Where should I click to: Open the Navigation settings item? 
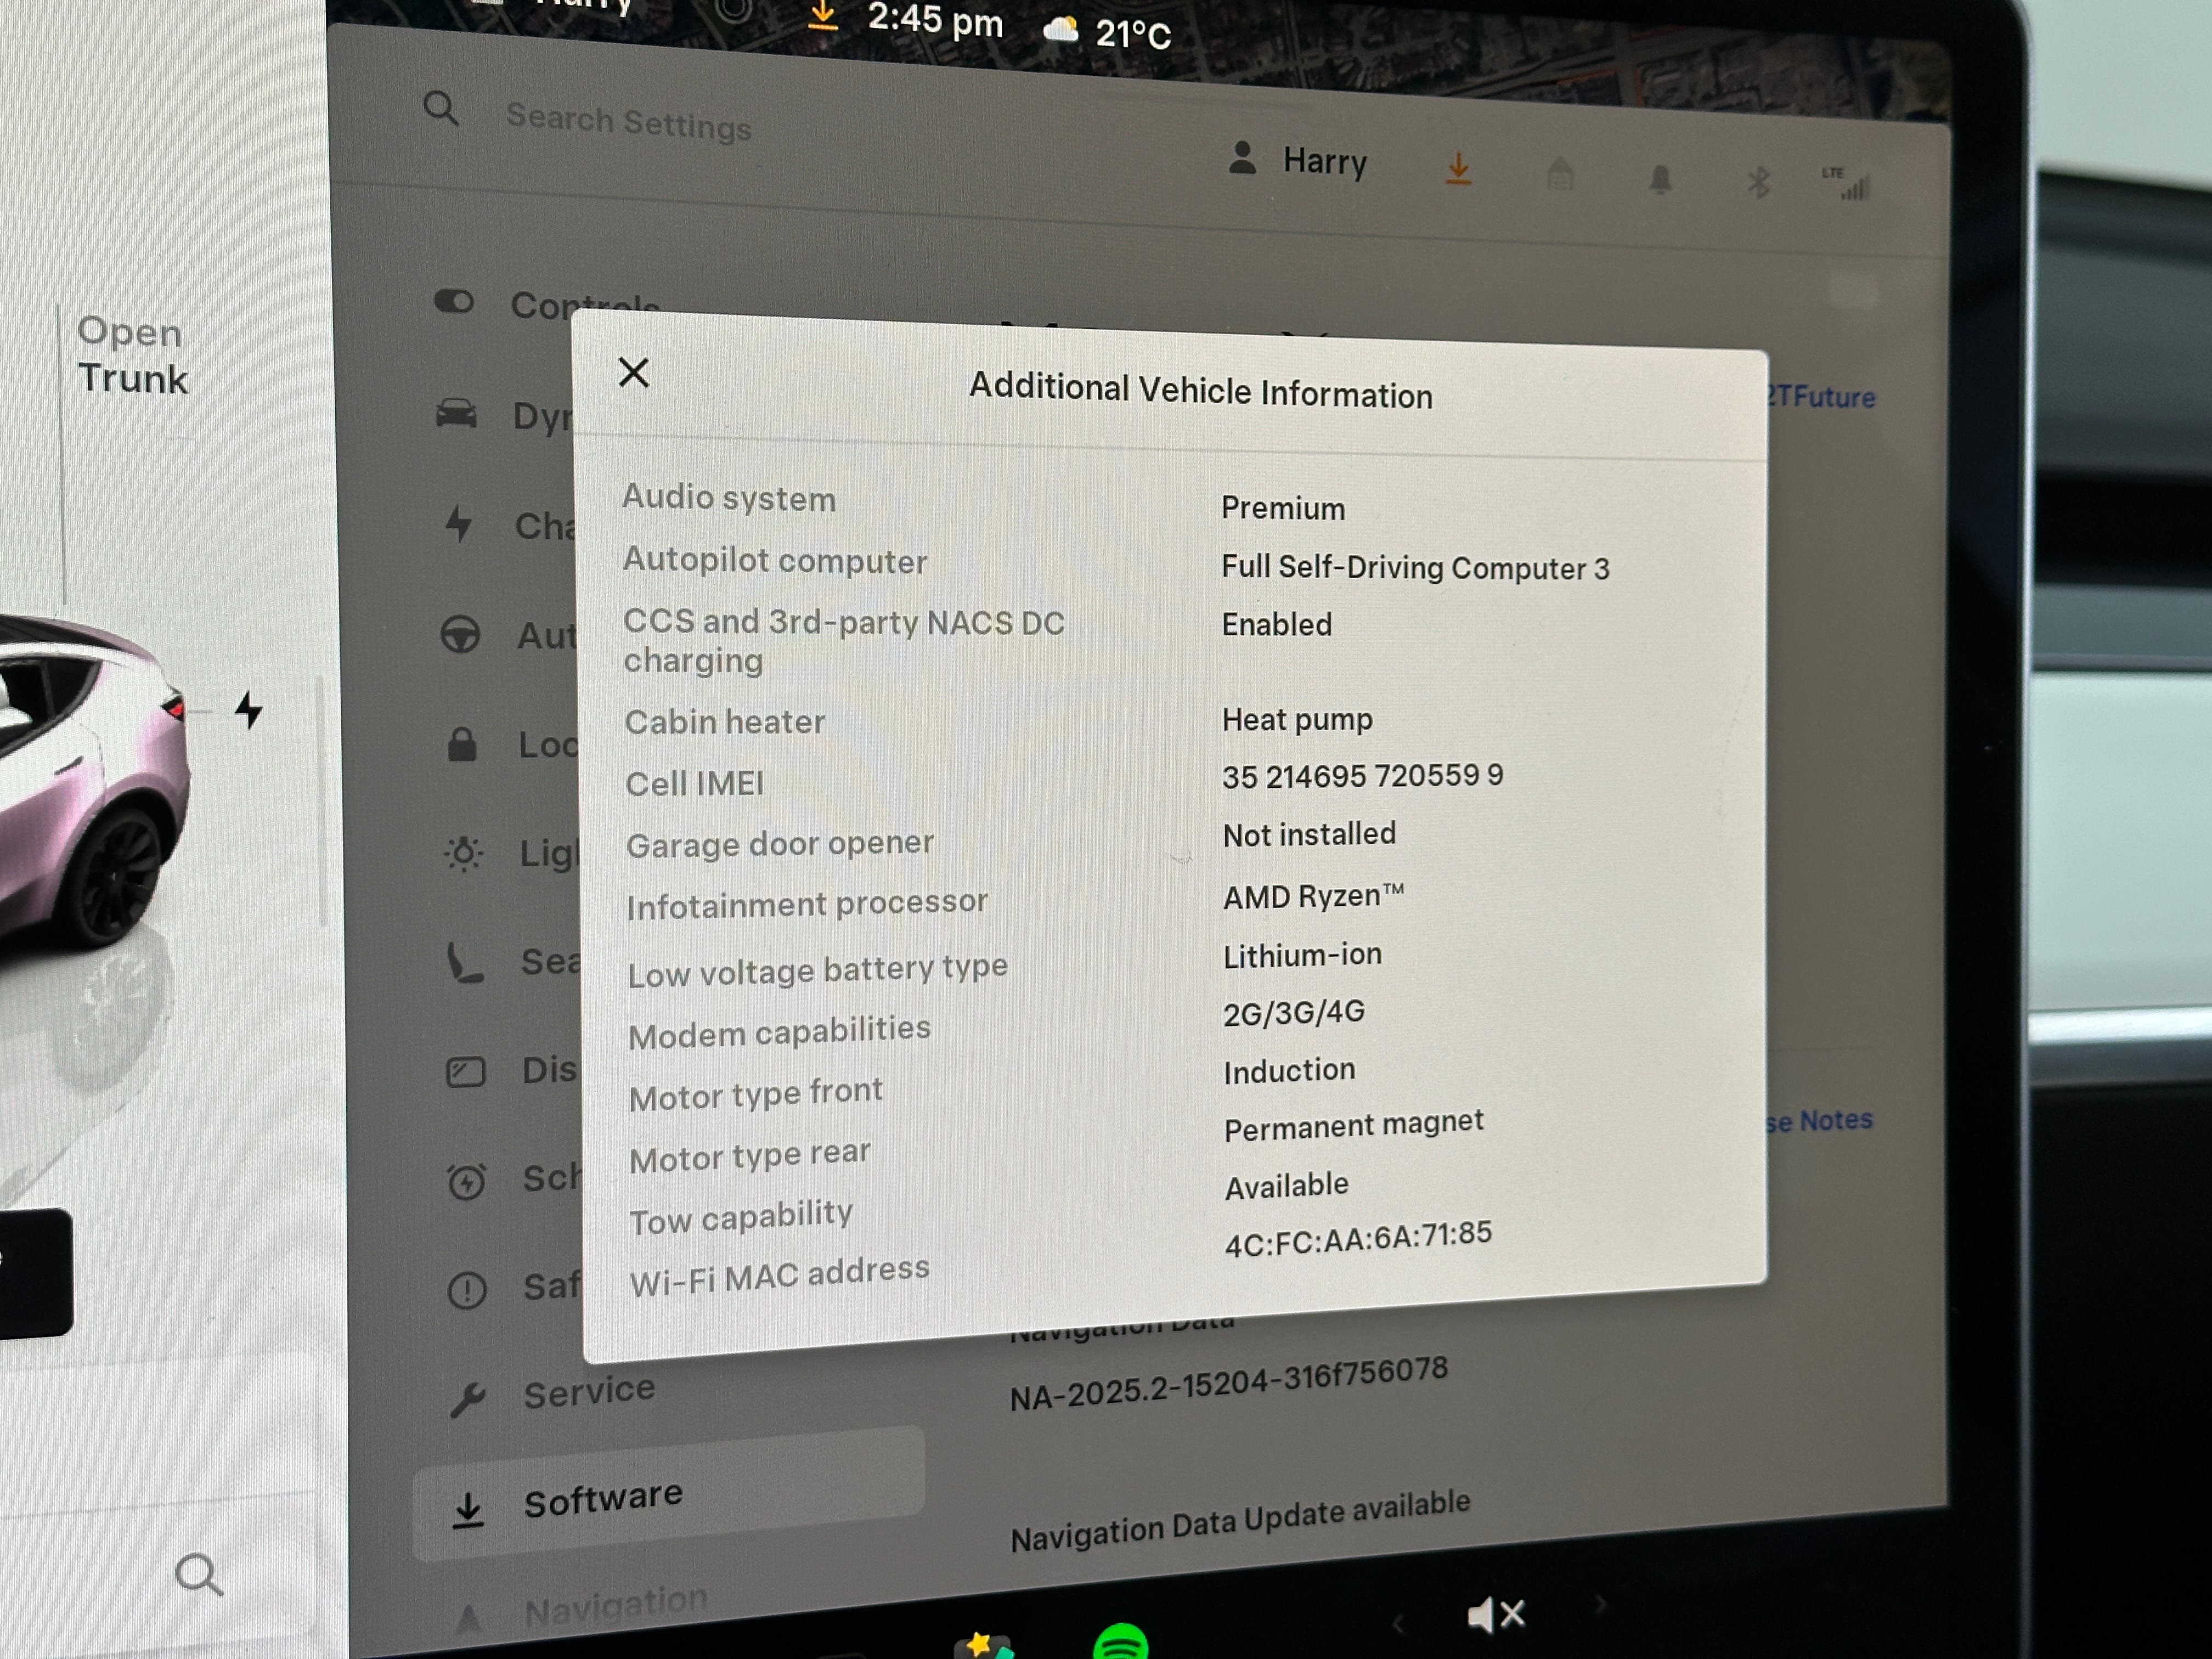[614, 1606]
